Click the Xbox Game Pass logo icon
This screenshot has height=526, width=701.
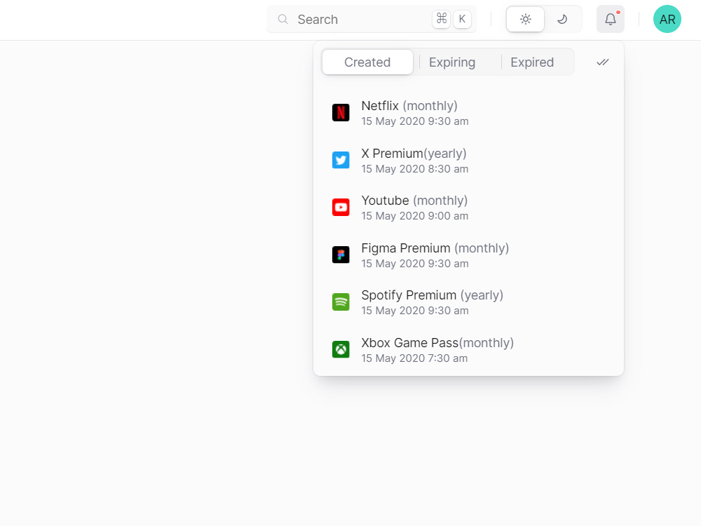click(341, 349)
